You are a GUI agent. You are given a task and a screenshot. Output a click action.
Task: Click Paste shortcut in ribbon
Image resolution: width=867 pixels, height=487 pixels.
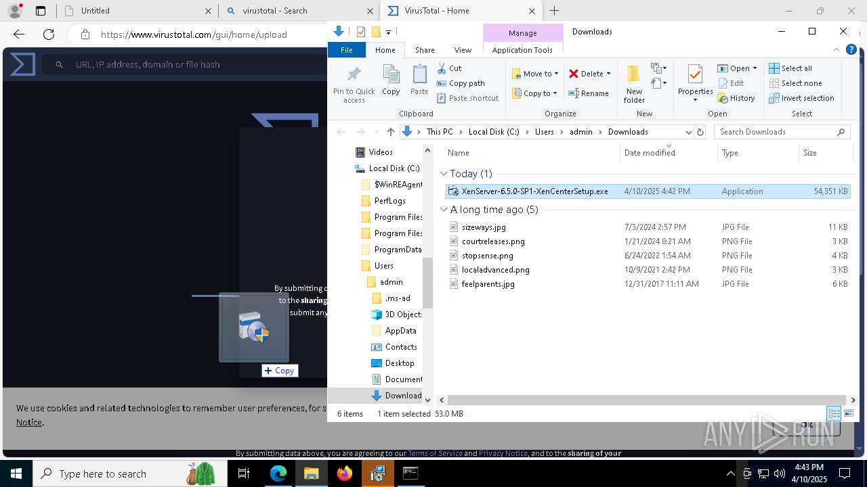(467, 98)
